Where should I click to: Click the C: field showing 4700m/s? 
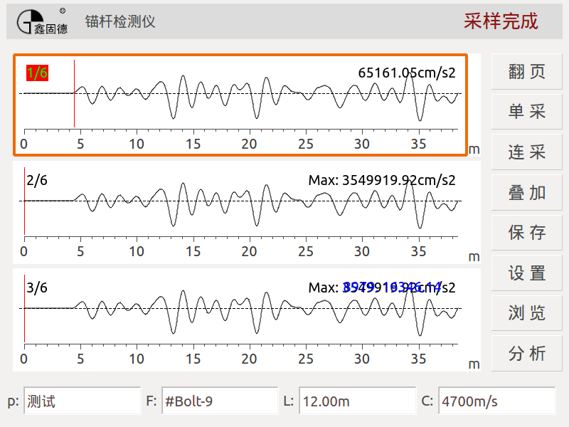point(496,401)
